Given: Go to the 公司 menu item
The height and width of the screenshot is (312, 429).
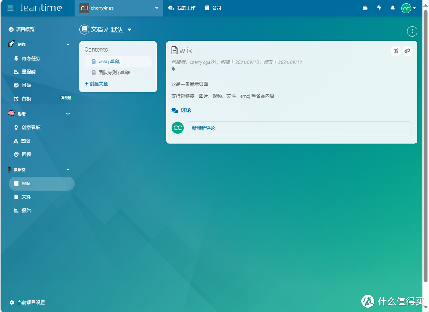Looking at the screenshot, I should [x=213, y=7].
